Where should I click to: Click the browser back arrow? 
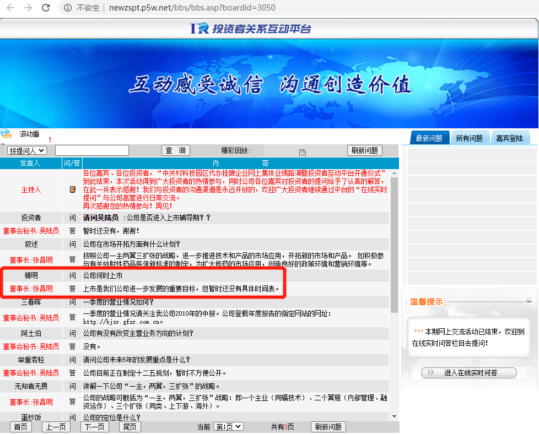click(11, 8)
